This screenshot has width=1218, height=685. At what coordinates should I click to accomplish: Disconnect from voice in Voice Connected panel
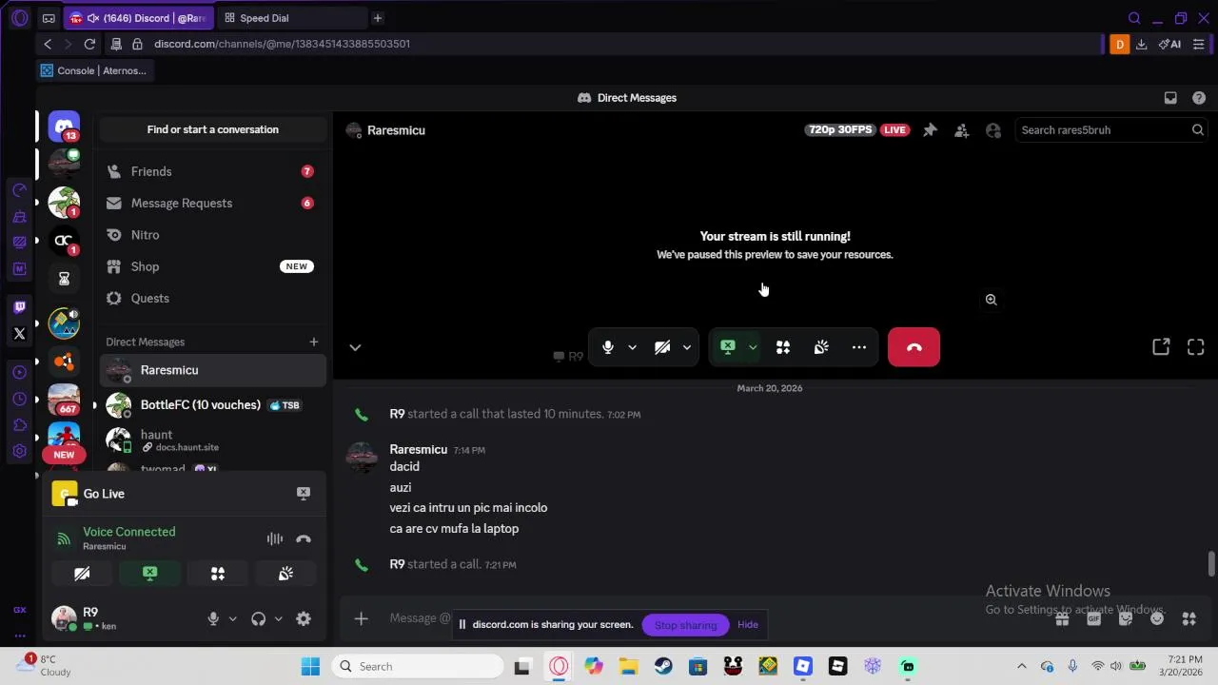[304, 539]
